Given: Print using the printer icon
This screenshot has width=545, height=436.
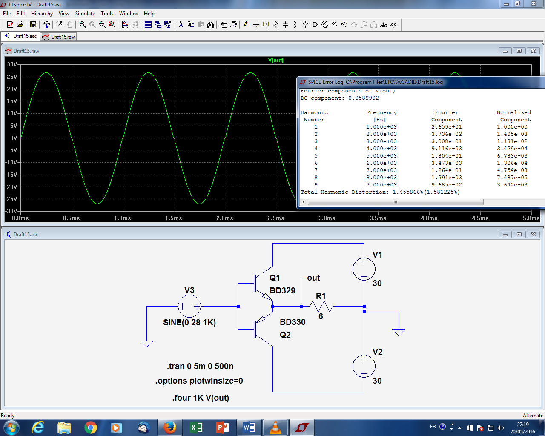Looking at the screenshot, I should pyautogui.click(x=233, y=25).
